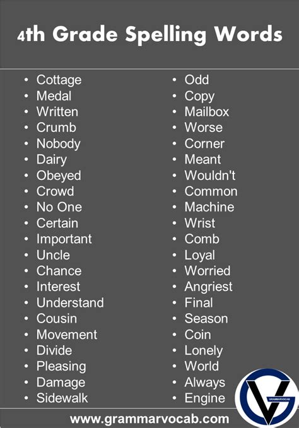The height and width of the screenshot is (428, 299).
Task: Click the word Wouldn't
Action: click(210, 175)
